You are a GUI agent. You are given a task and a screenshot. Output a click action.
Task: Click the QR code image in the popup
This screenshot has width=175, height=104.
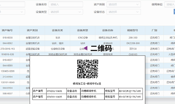click(x=88, y=69)
